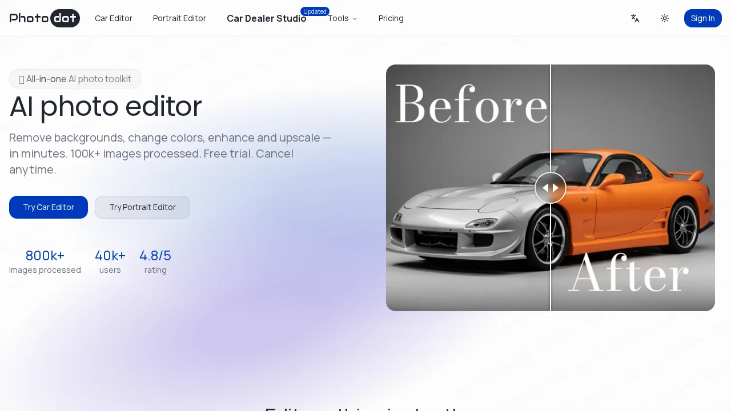Click the Photodot logo
Viewport: 731px width, 411px height.
click(x=44, y=18)
